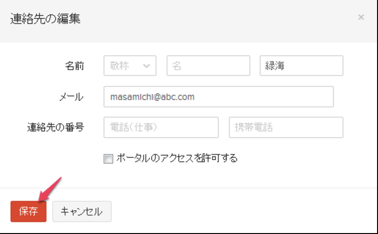Click the chevron arrow in 敬称 selector
The height and width of the screenshot is (234, 378).
(147, 66)
